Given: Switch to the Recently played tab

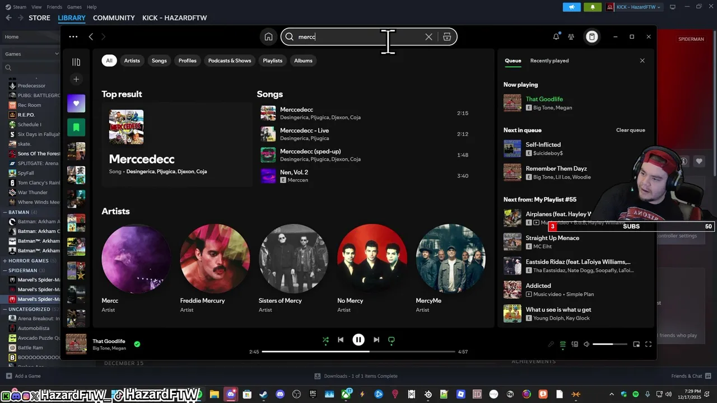Looking at the screenshot, I should [x=550, y=60].
